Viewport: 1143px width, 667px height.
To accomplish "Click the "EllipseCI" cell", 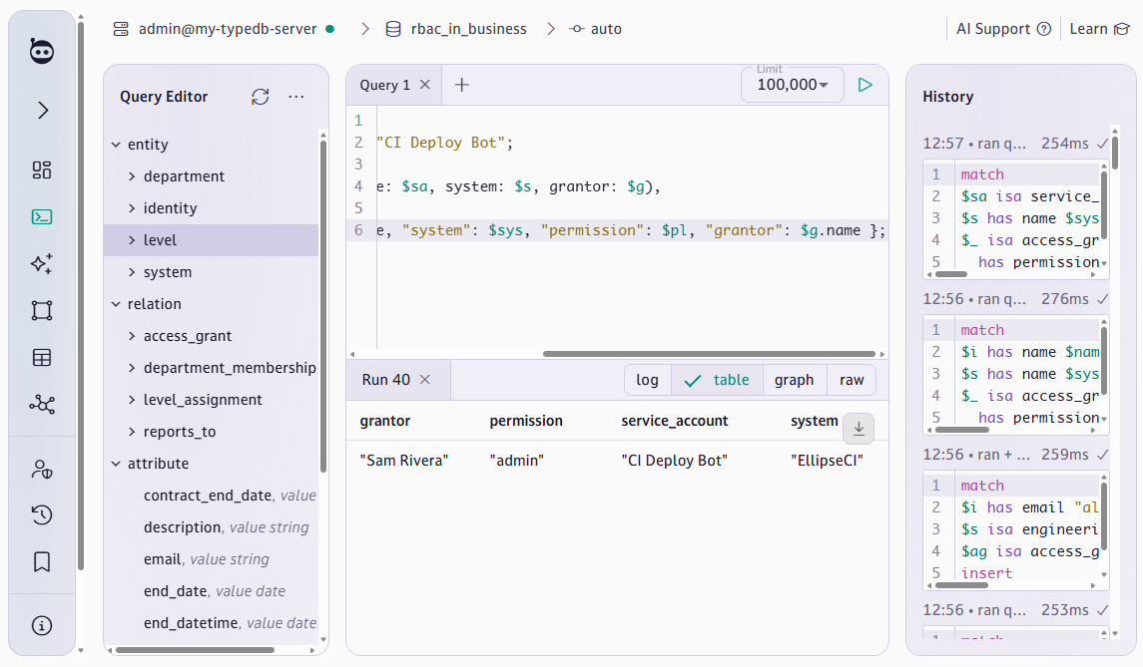I will point(827,461).
